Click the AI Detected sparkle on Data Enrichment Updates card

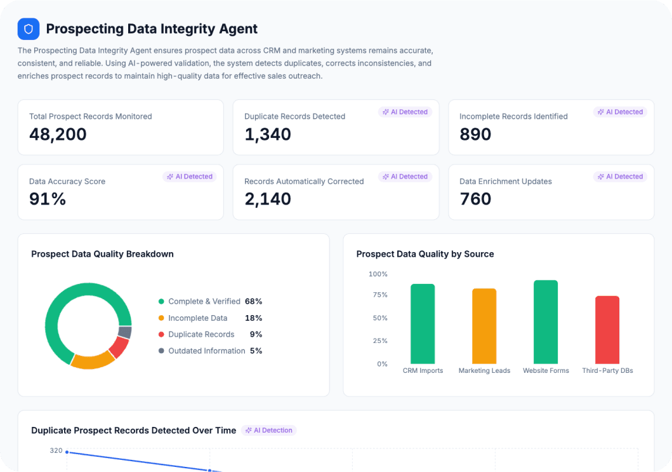coord(600,177)
